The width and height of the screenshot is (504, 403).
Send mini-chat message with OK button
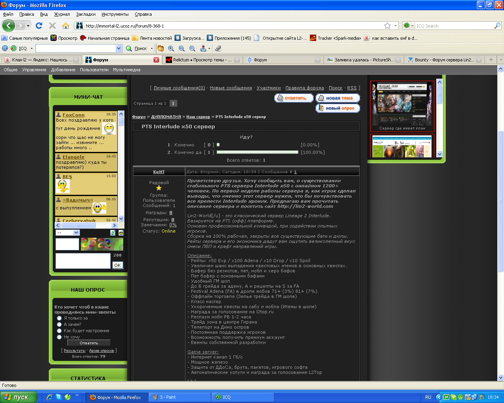(x=117, y=265)
